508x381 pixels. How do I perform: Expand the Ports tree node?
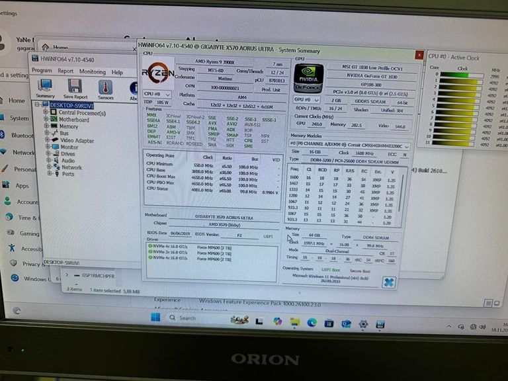coord(49,173)
